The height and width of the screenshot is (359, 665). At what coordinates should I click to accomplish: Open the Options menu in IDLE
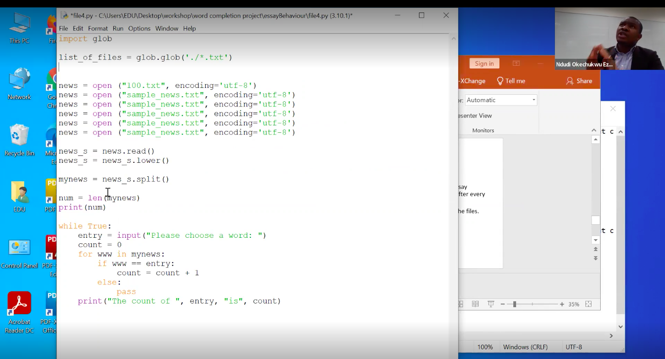point(139,28)
